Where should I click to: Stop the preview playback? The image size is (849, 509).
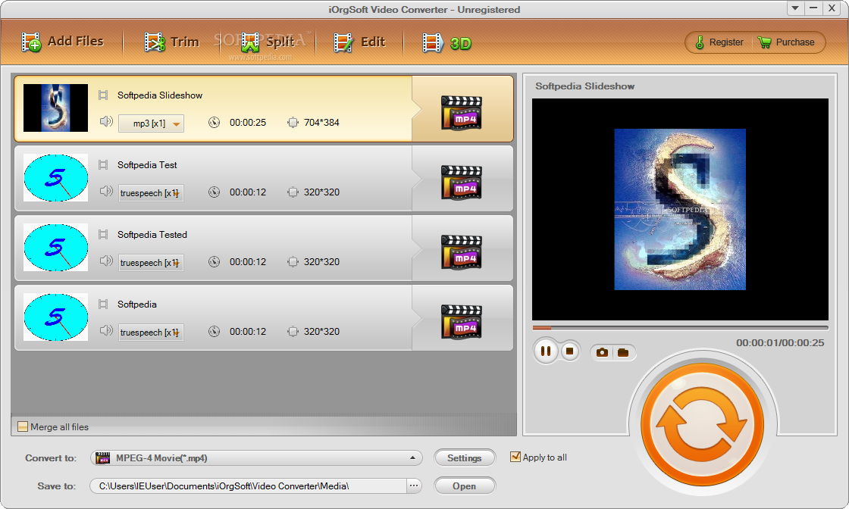point(569,351)
